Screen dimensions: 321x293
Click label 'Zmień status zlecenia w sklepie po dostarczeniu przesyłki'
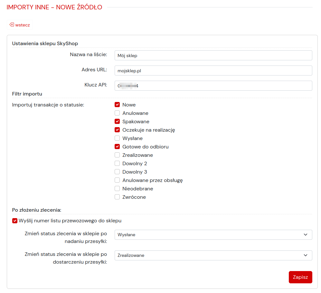point(66,258)
